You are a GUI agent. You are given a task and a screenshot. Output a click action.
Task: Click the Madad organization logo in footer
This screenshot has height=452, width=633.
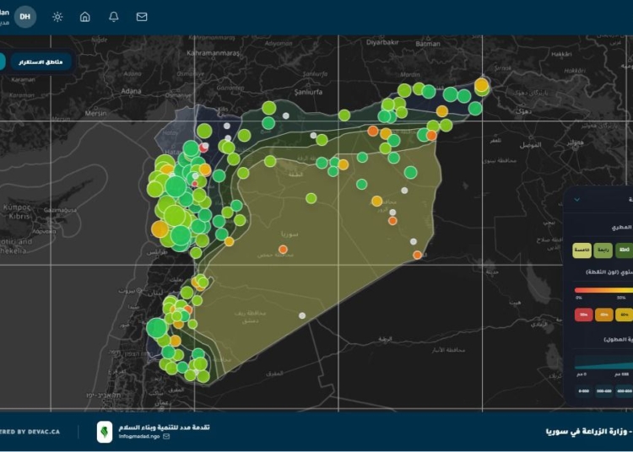(104, 432)
